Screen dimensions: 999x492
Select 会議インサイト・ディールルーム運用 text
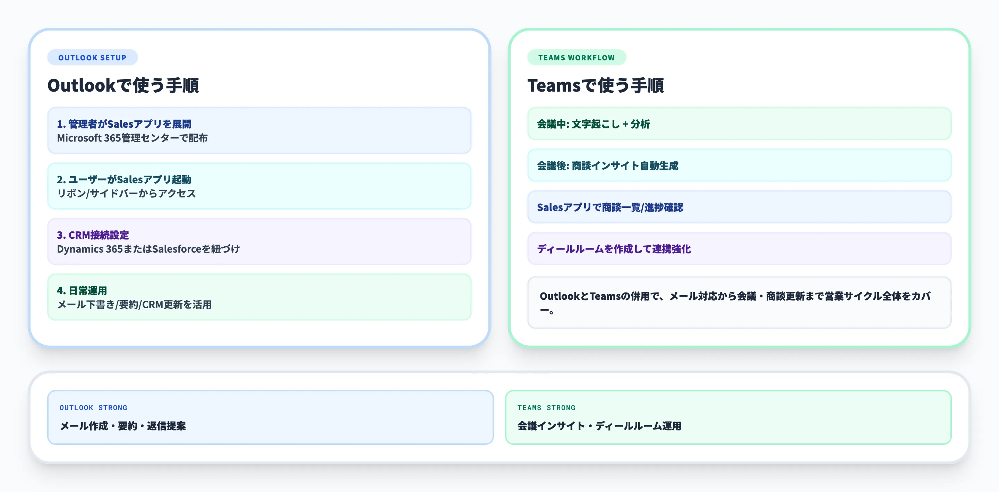[x=599, y=426]
